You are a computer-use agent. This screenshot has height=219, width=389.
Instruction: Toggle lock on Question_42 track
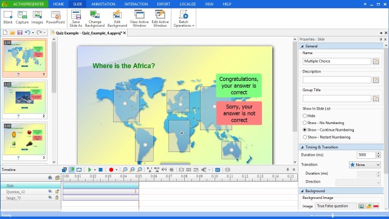pyautogui.click(x=57, y=192)
